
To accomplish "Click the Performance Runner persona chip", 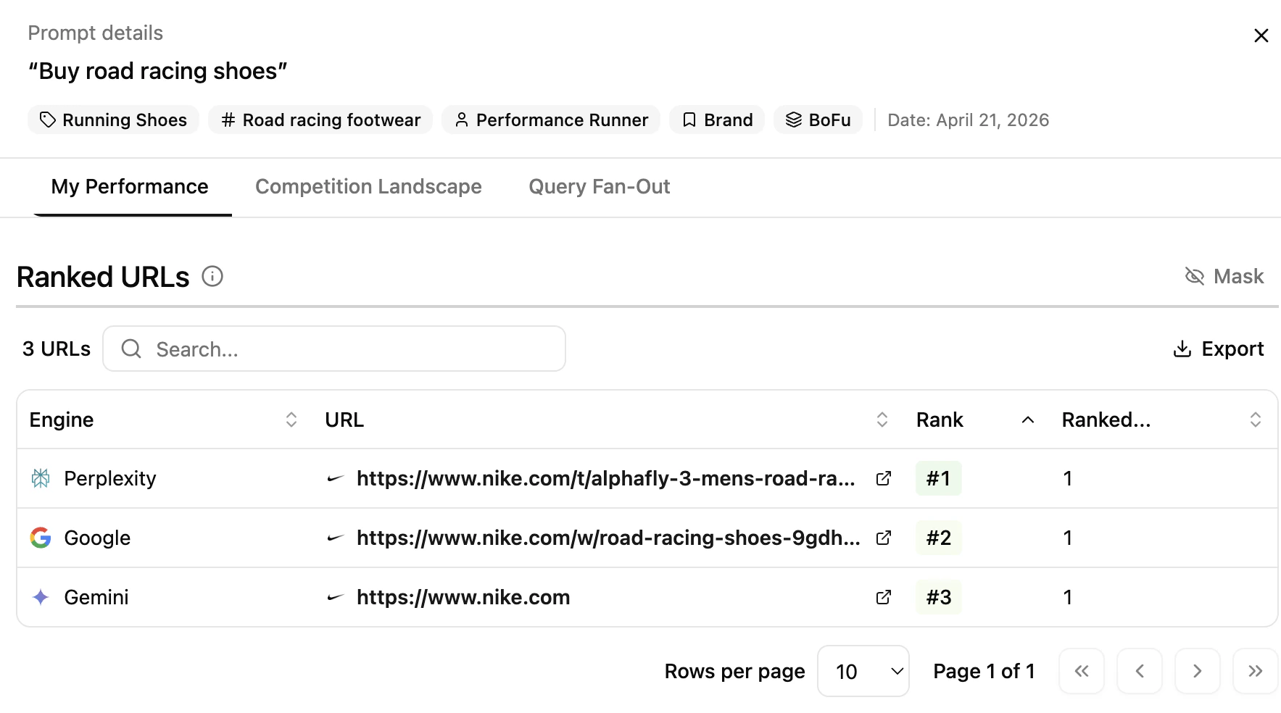I will [551, 120].
